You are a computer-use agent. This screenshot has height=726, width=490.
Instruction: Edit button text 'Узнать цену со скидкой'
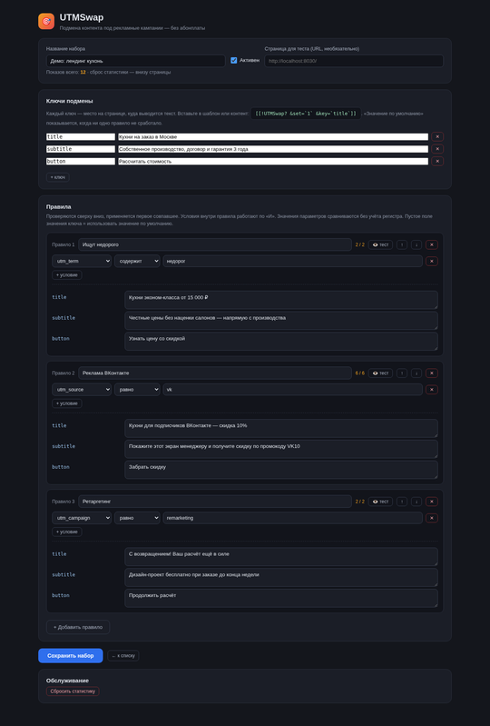coord(281,342)
